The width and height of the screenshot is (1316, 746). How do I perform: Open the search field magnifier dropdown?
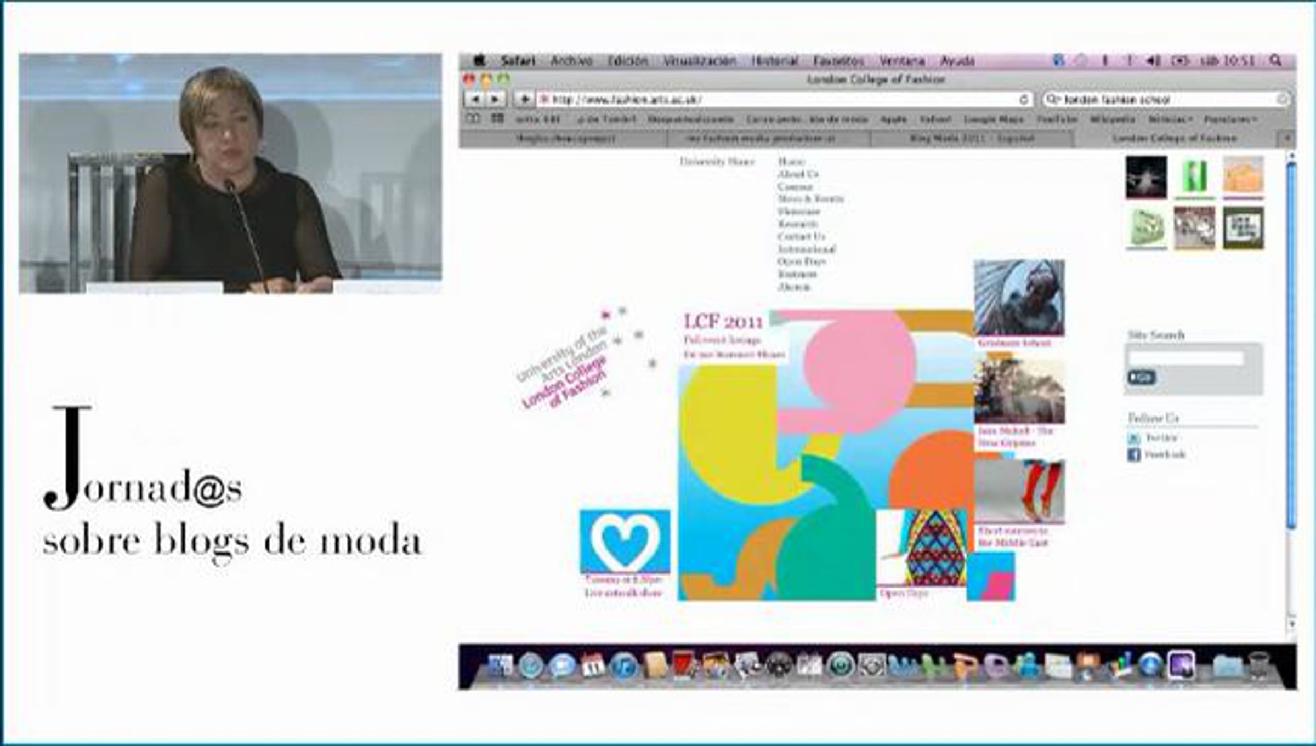tap(1052, 99)
